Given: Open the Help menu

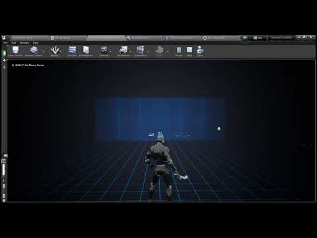Looking at the screenshot, I should (x=36, y=43).
